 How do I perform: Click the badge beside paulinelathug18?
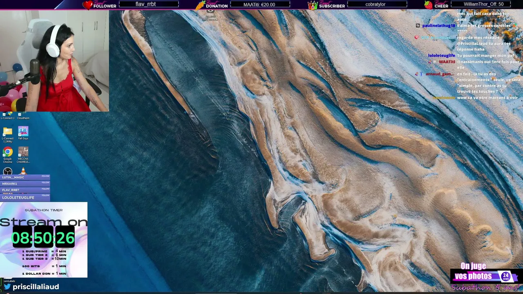click(x=418, y=26)
